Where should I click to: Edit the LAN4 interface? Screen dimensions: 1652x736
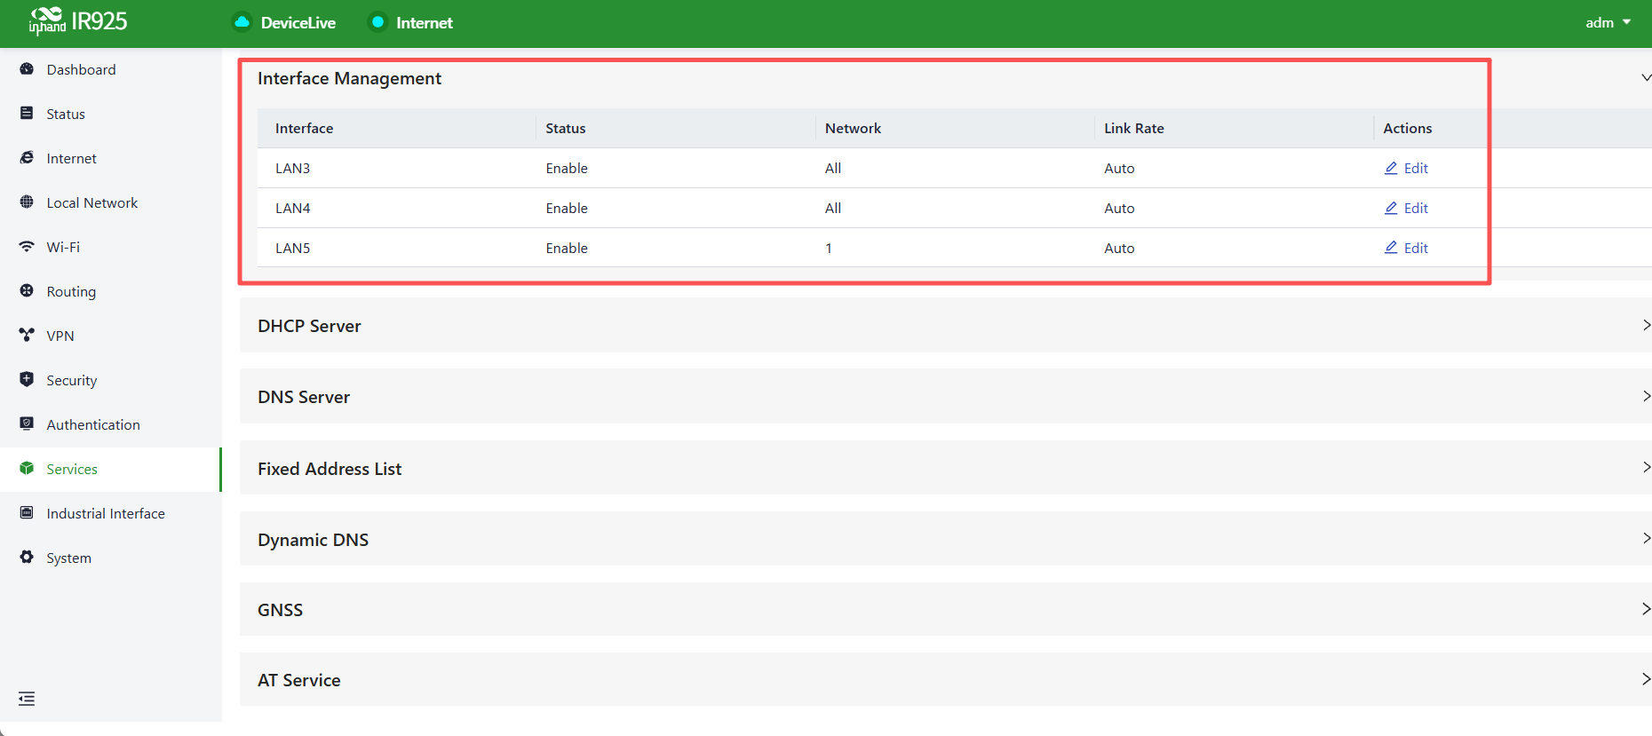[x=1406, y=208]
